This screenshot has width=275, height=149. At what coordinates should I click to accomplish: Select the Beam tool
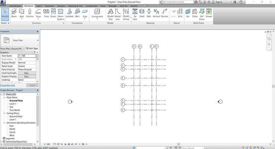(14, 13)
